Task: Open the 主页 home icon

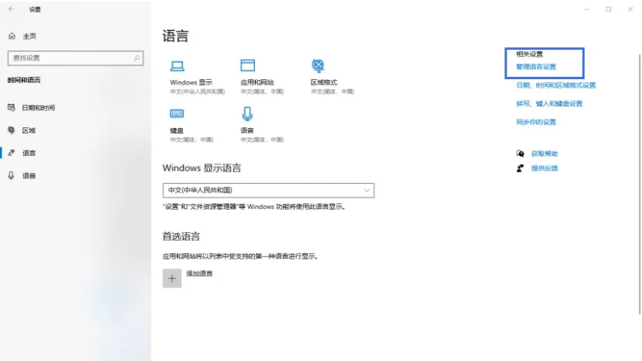Action: [12, 36]
